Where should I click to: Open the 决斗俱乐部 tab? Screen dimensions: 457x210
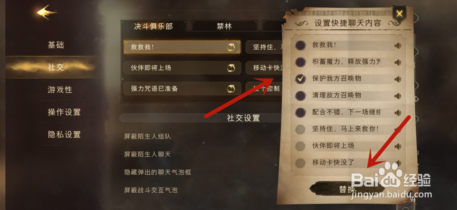[153, 26]
